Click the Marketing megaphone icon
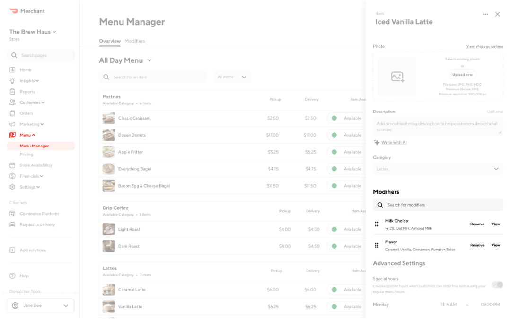Viewport: 511px width, 319px height. [12, 124]
